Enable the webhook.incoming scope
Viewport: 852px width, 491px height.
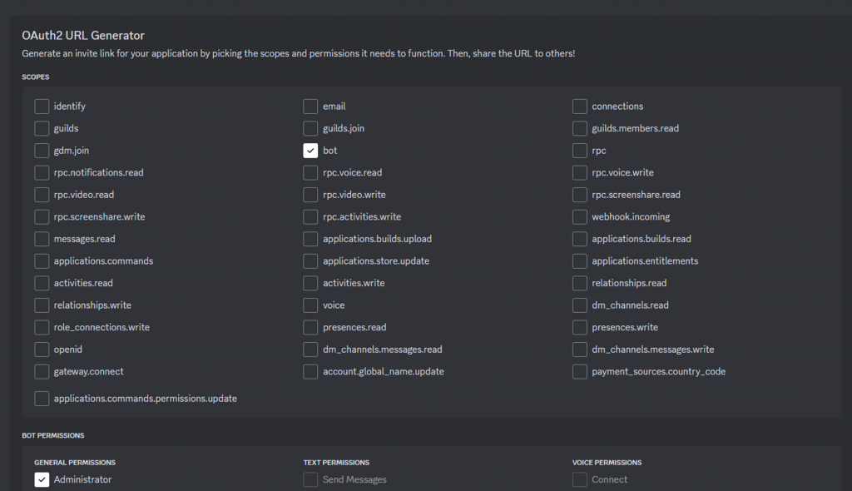point(580,217)
